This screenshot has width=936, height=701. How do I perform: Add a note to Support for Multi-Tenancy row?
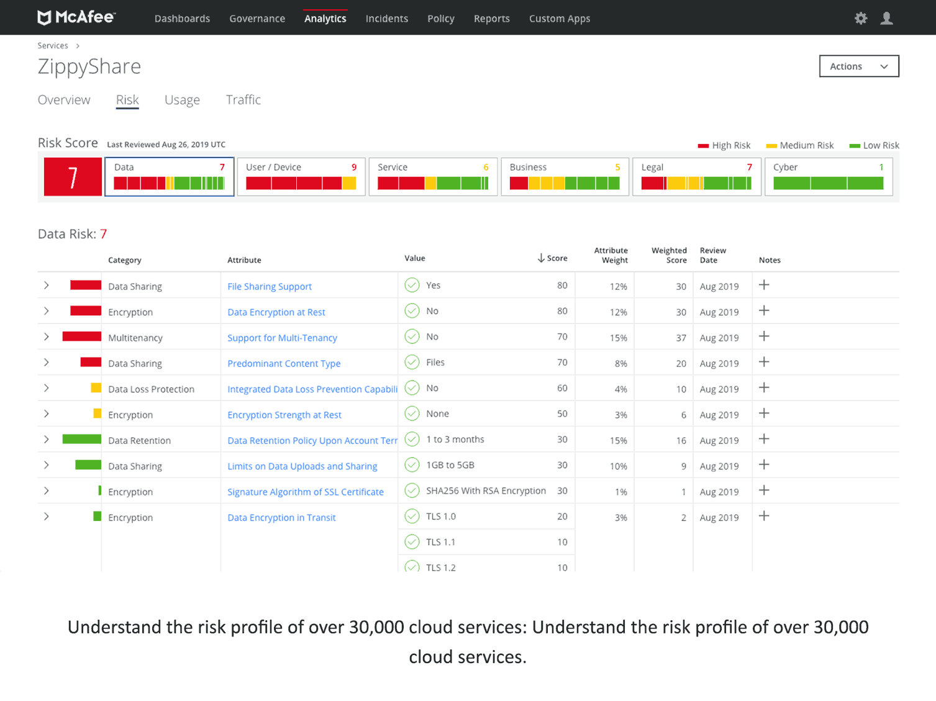[764, 336]
